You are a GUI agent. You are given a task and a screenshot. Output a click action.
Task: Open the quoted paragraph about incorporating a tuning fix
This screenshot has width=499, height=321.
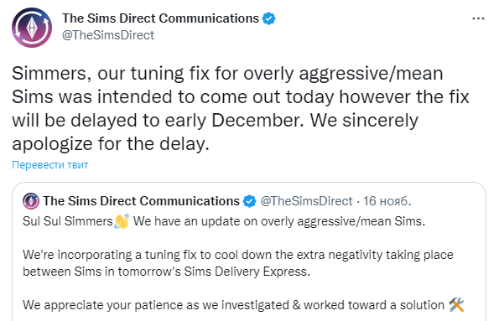238,263
